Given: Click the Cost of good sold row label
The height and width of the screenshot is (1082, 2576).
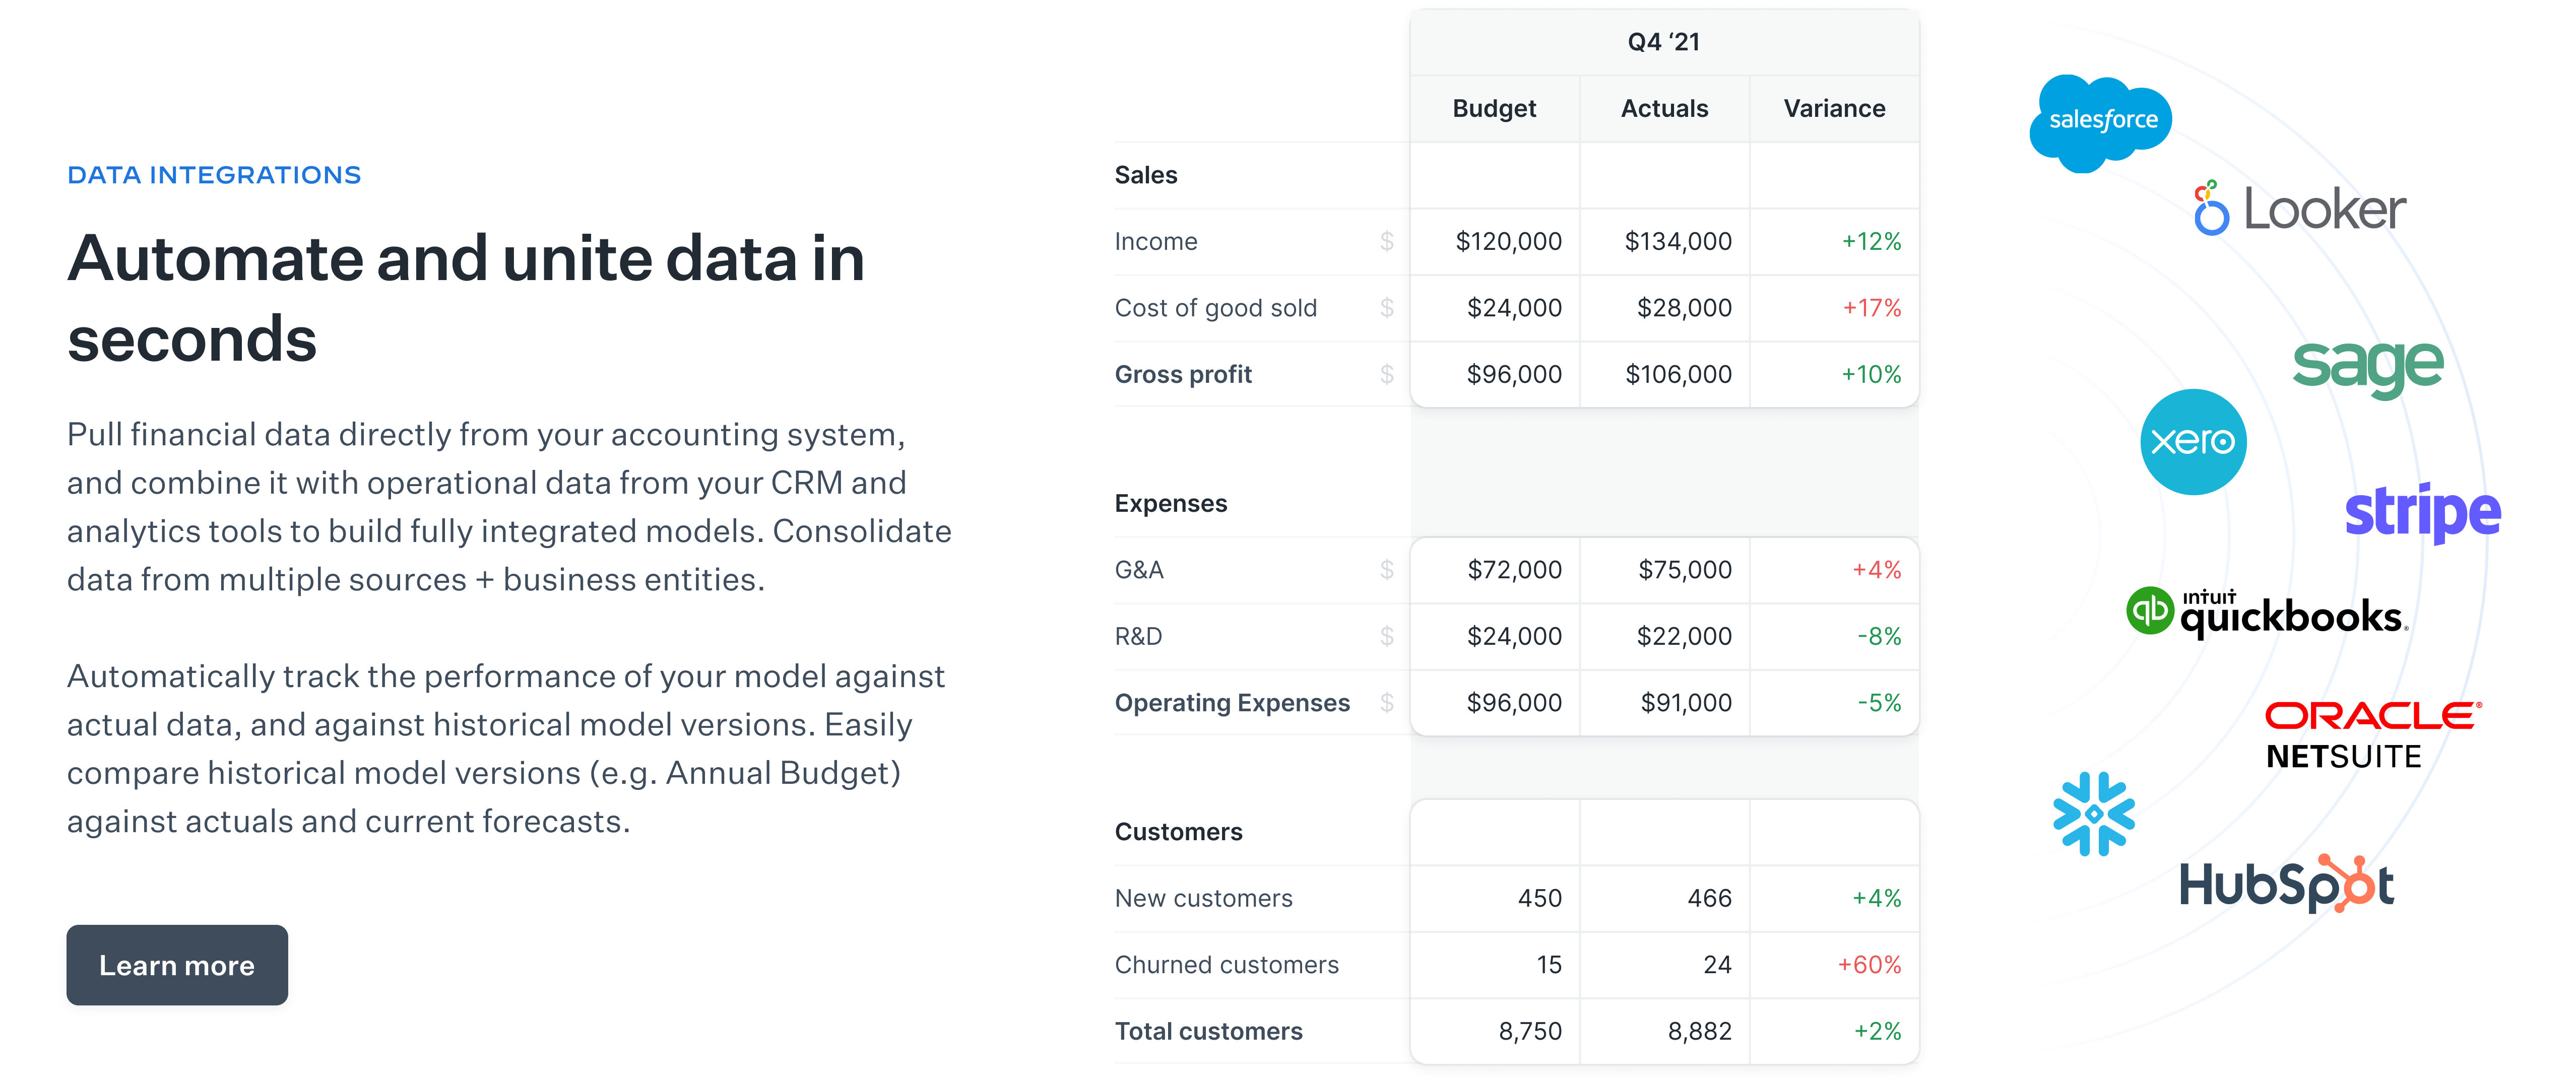Looking at the screenshot, I should point(1216,308).
